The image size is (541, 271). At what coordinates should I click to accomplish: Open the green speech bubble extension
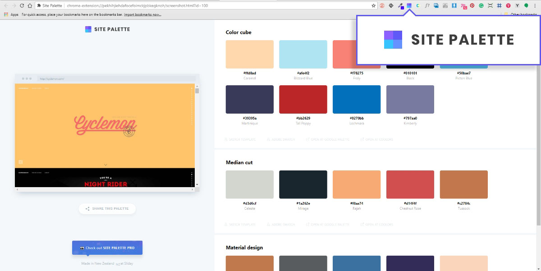[526, 6]
